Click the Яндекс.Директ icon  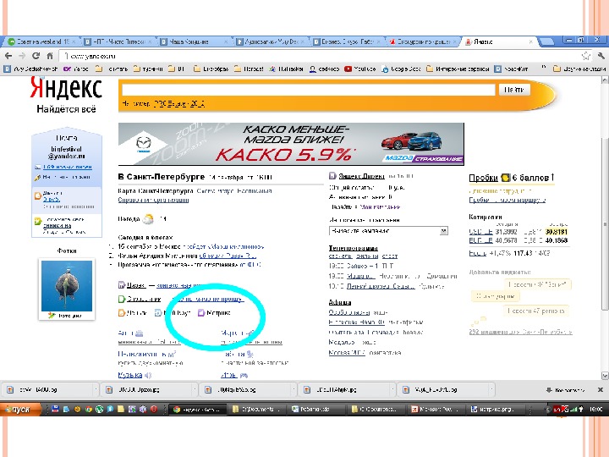pos(332,176)
